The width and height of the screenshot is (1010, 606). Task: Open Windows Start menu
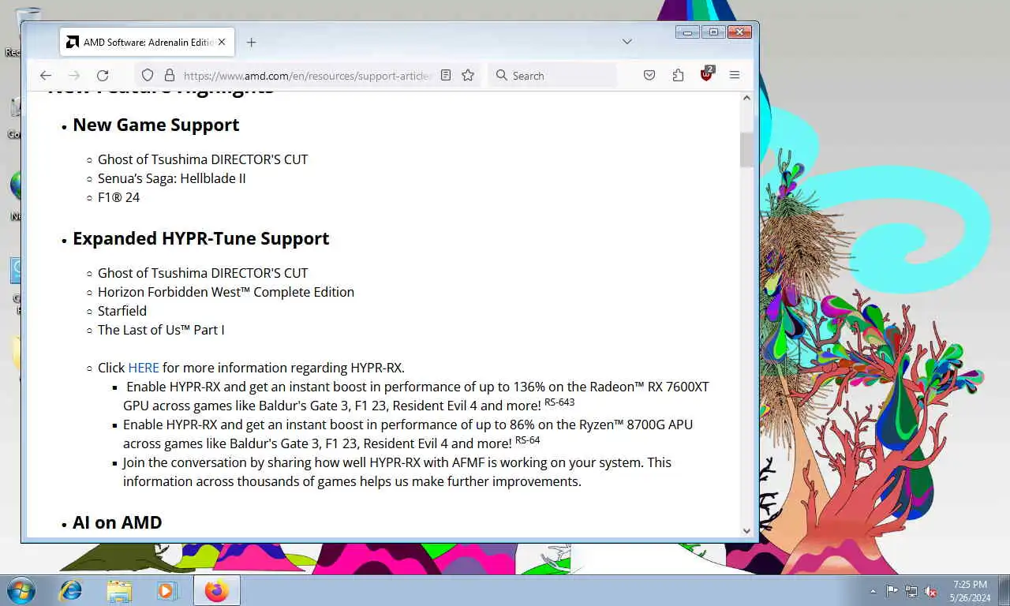pos(21,590)
